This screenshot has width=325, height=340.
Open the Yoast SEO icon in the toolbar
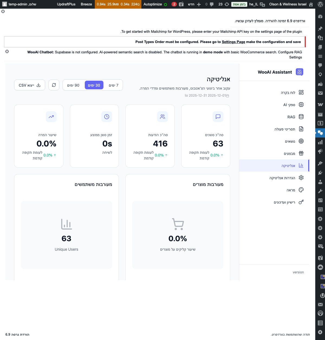181,4
